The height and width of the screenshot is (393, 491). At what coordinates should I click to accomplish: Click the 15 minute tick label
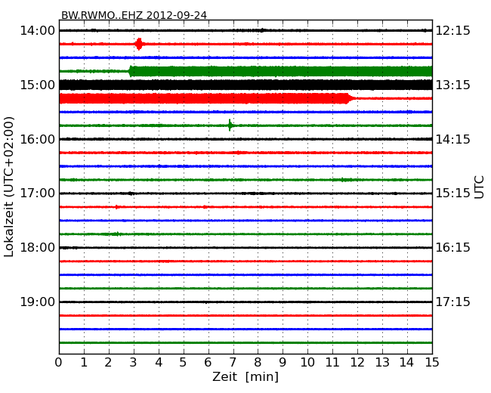[432, 363]
